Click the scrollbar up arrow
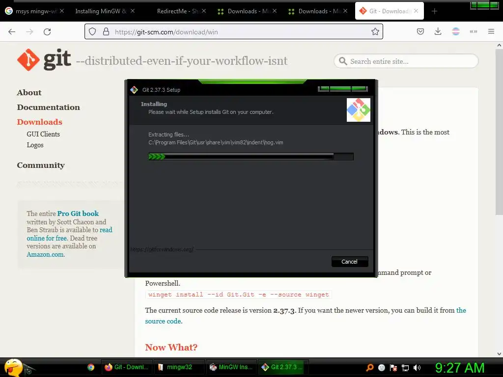Screen dimensions: 503x377 click(499, 46)
